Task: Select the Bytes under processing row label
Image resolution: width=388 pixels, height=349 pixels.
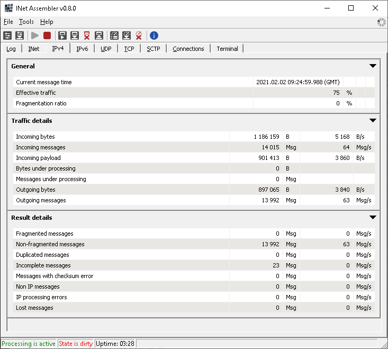Action: point(46,168)
